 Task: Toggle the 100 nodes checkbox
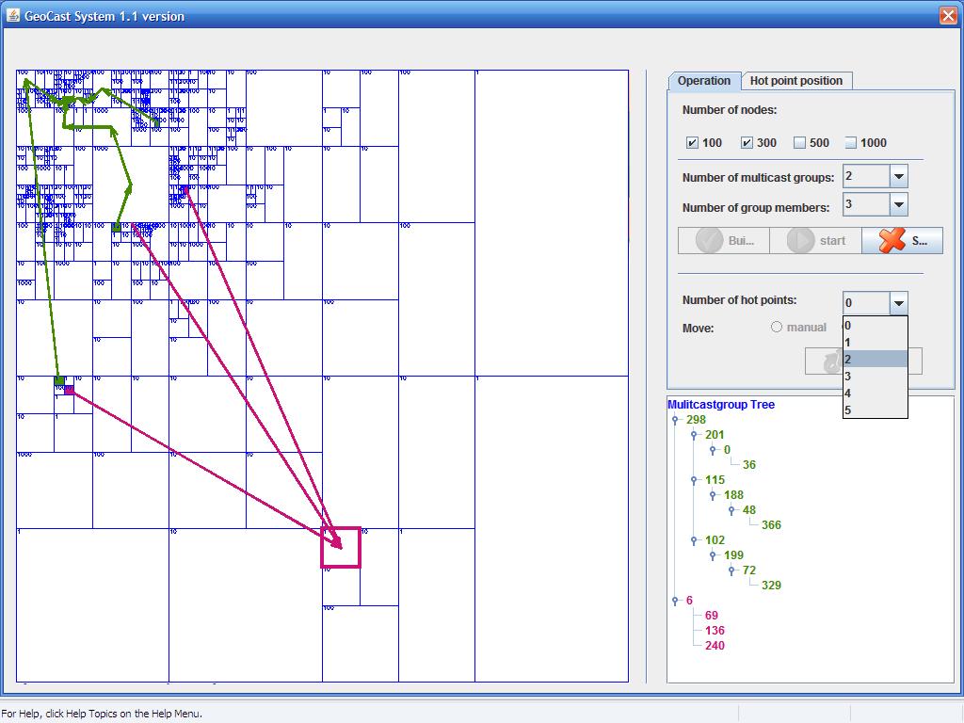(x=693, y=143)
